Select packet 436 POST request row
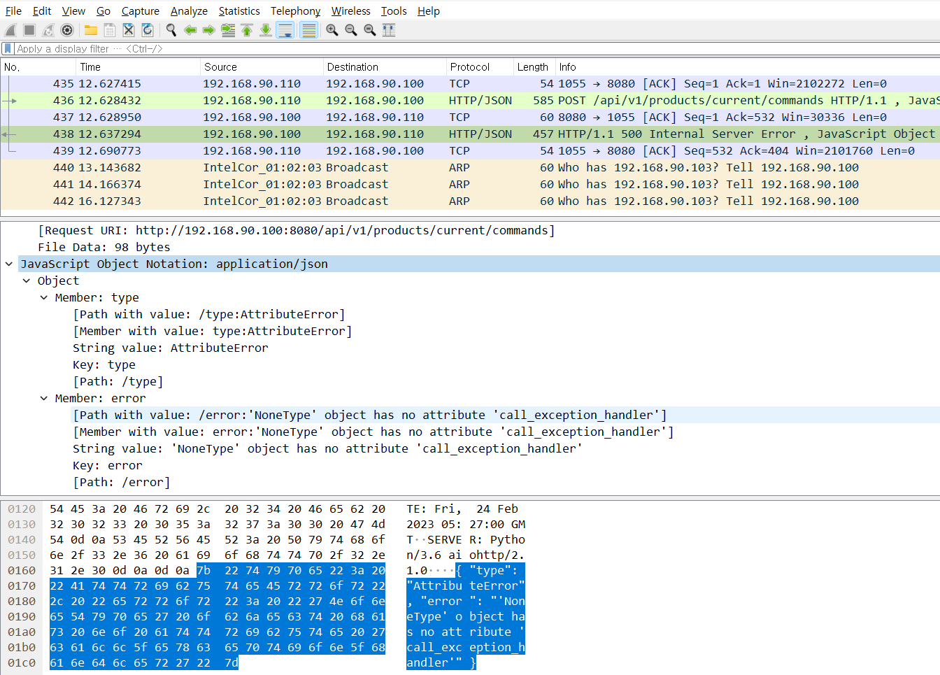The image size is (940, 675). click(x=470, y=101)
